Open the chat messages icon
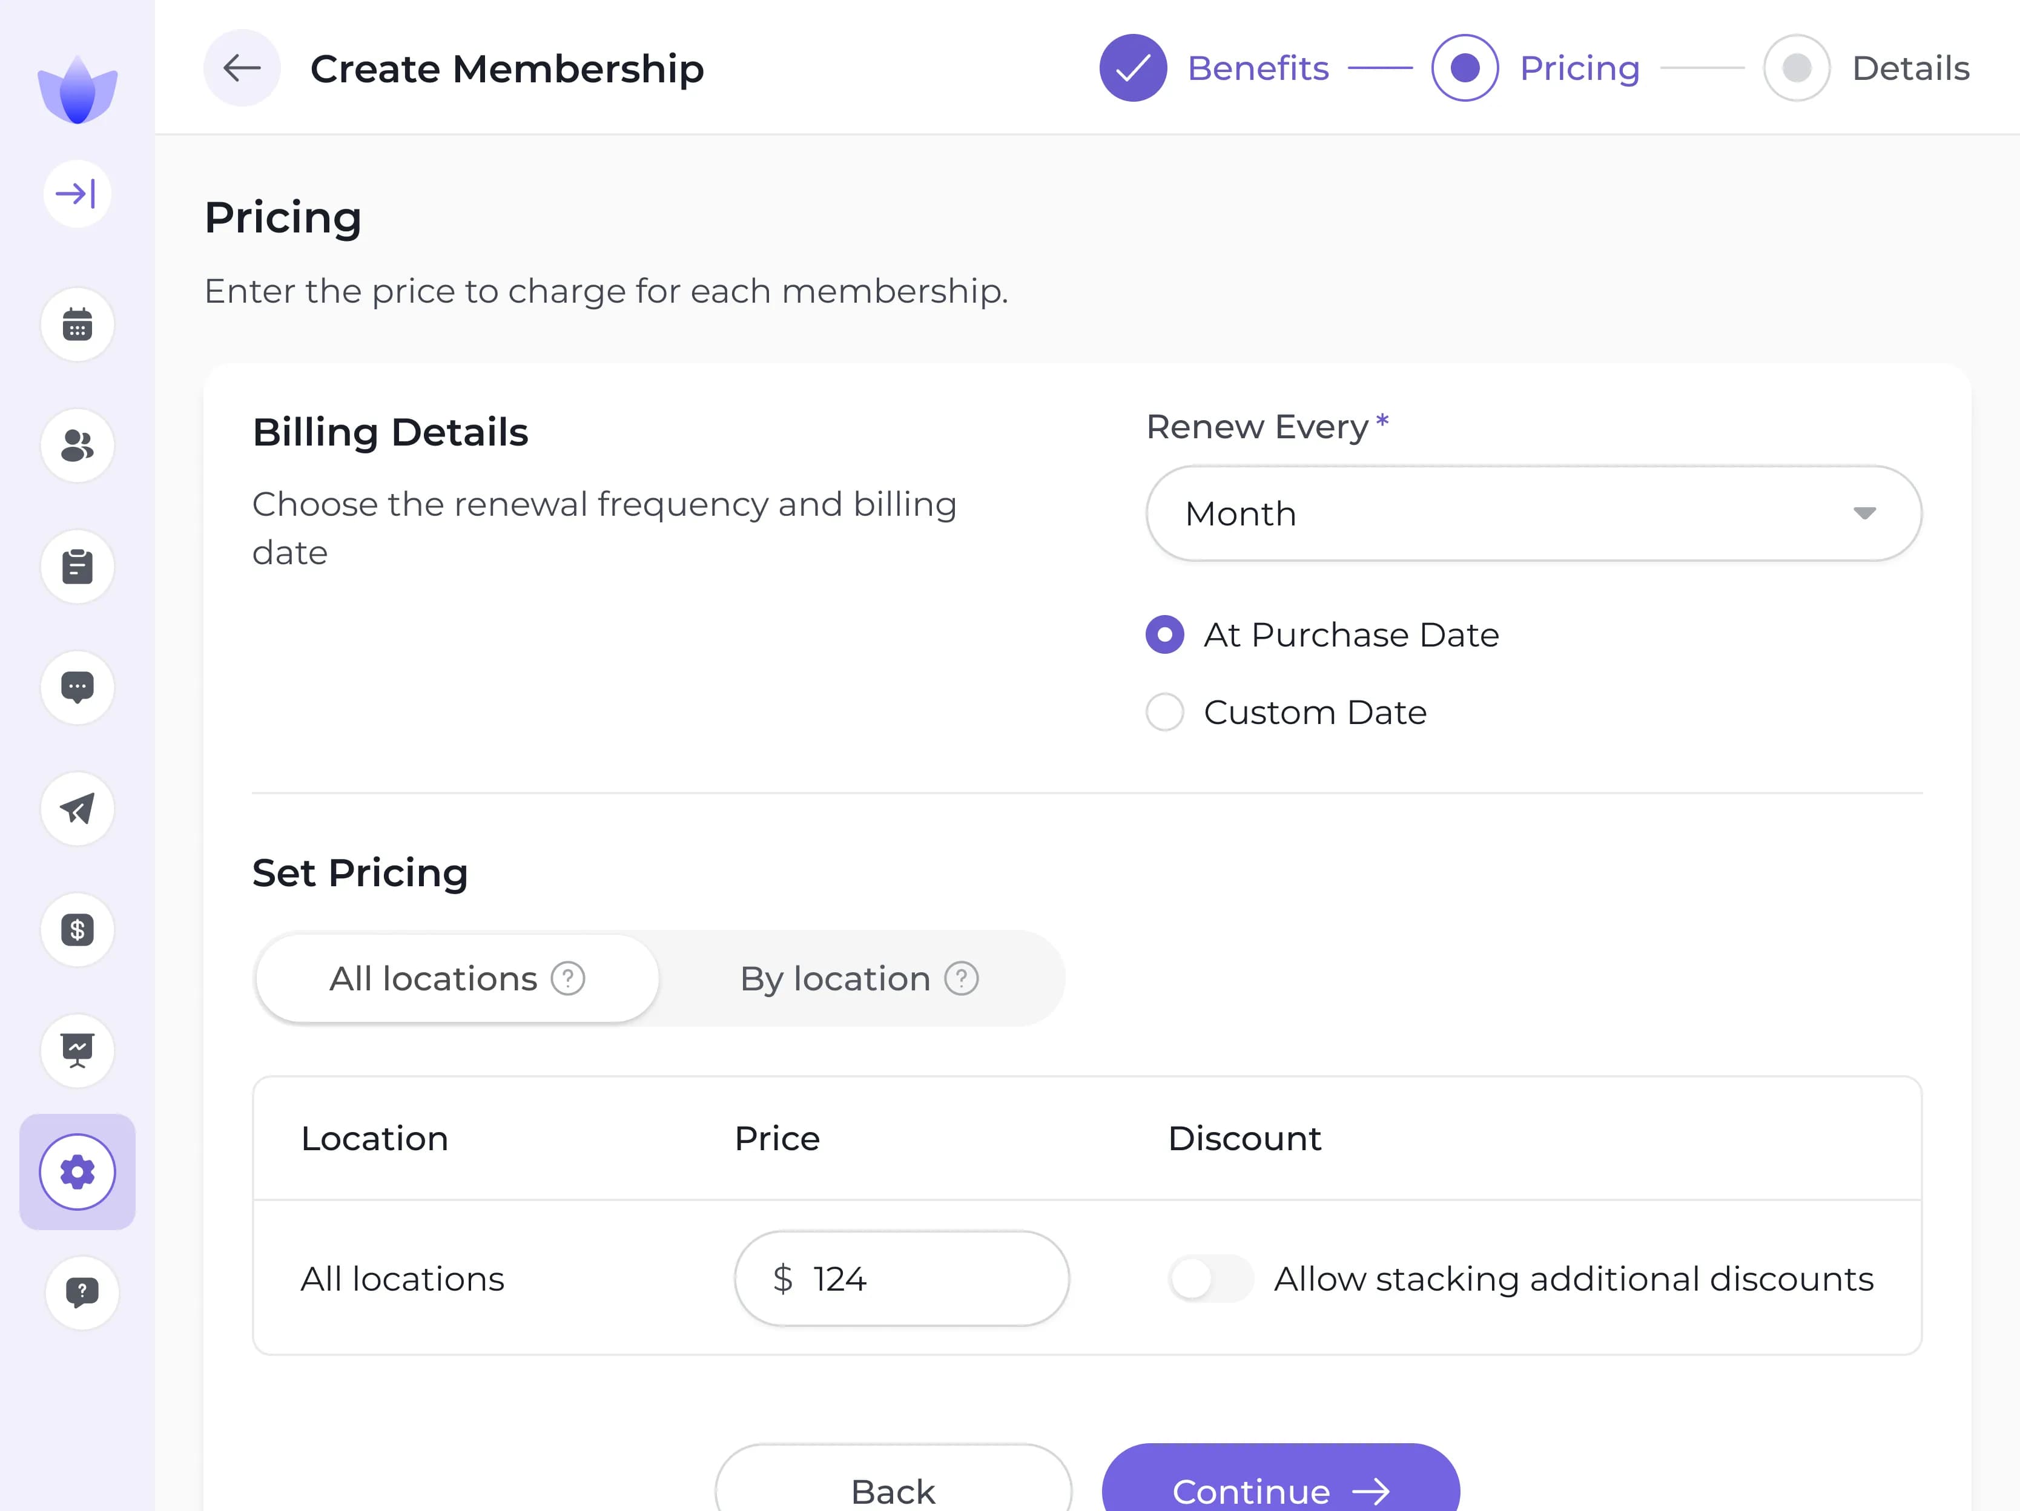 coord(77,688)
